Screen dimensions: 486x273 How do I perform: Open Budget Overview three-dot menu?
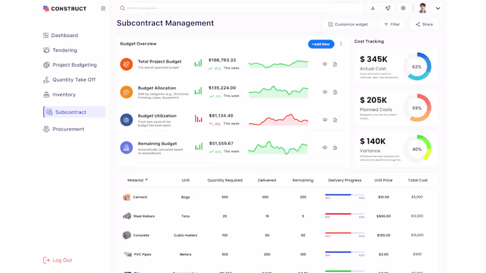(341, 44)
